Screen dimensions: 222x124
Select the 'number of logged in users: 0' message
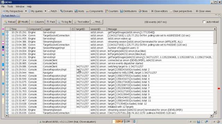click(x=123, y=48)
